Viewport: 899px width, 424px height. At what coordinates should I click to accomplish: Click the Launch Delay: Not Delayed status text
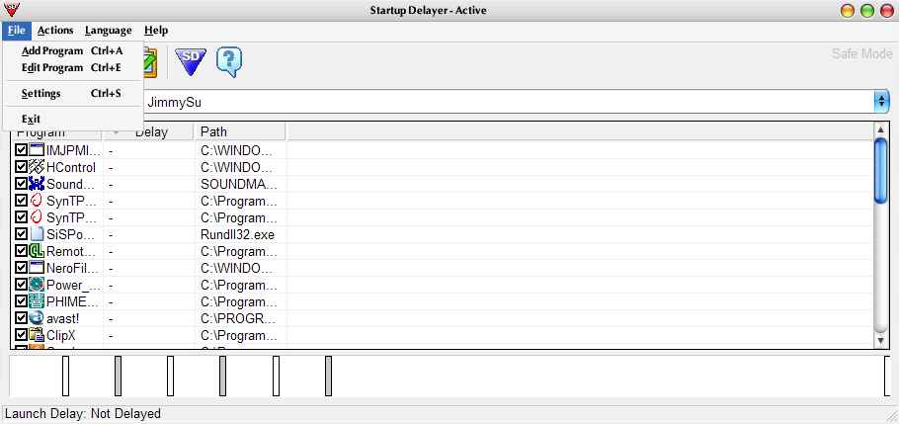tap(83, 414)
